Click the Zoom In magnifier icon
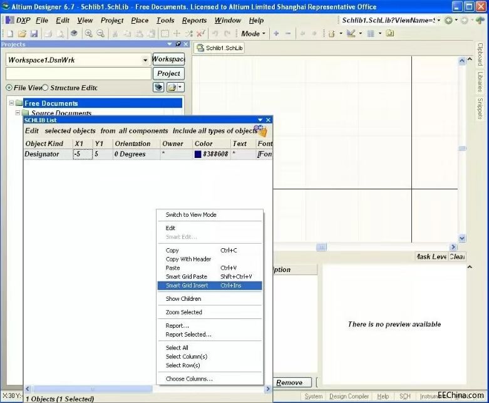The height and width of the screenshot is (403, 489). point(89,33)
